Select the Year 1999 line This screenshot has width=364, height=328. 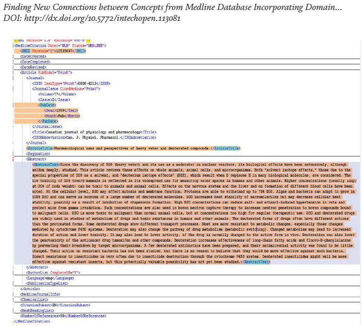[61, 111]
